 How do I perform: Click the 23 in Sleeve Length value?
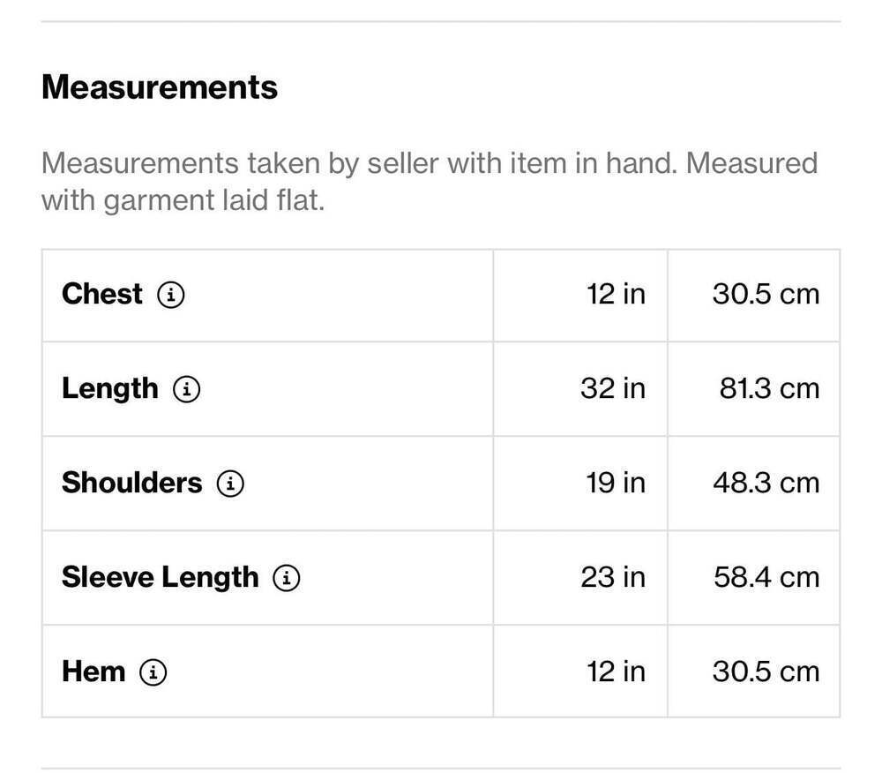click(613, 578)
